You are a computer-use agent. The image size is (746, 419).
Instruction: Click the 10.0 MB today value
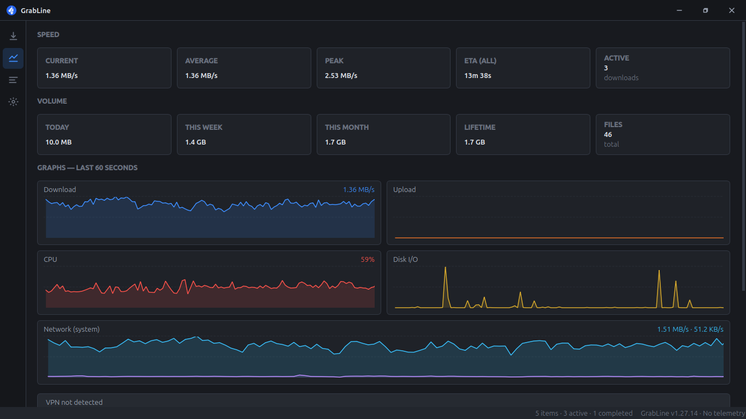(x=58, y=142)
